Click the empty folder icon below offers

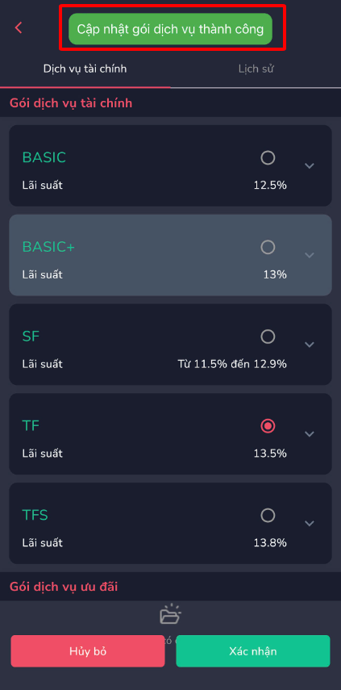[171, 614]
